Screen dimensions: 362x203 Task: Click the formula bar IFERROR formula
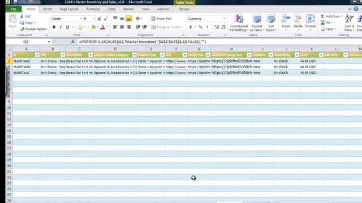142,42
